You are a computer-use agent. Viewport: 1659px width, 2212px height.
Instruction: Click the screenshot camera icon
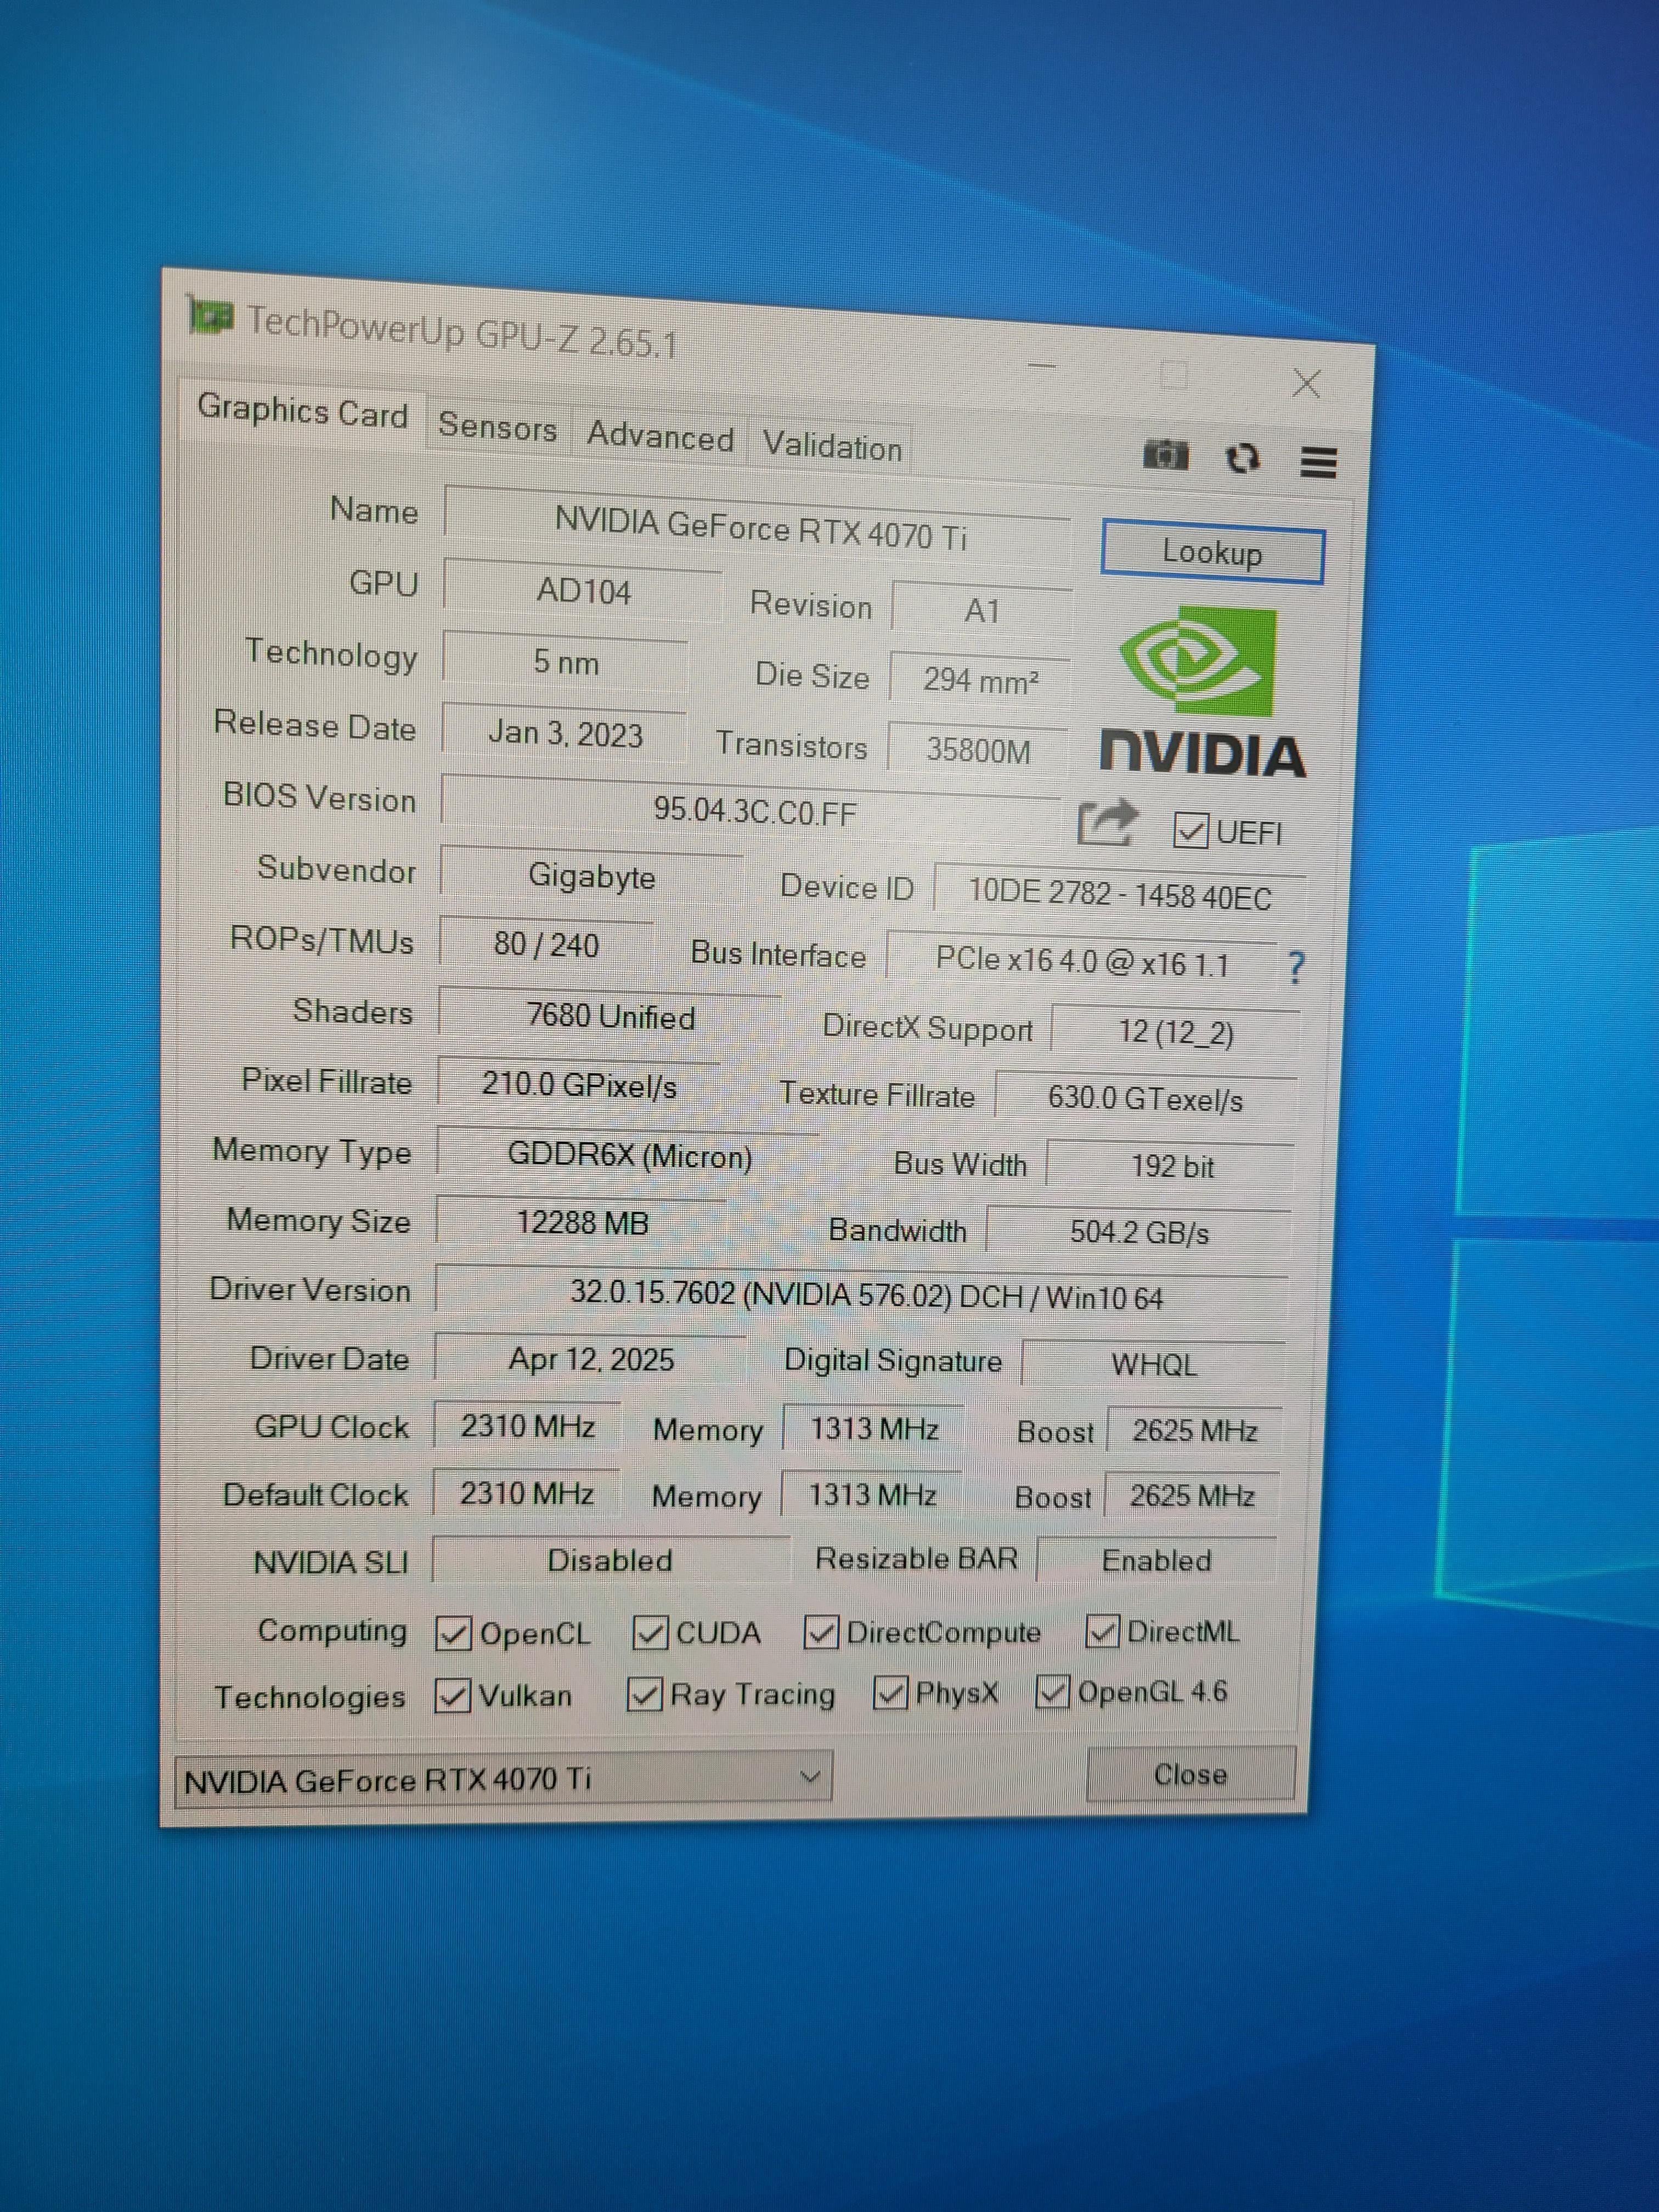click(1166, 455)
